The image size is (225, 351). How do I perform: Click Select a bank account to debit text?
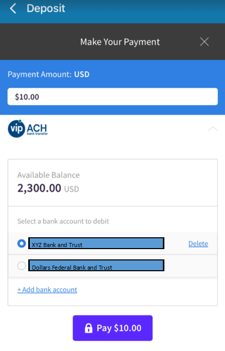[63, 221]
